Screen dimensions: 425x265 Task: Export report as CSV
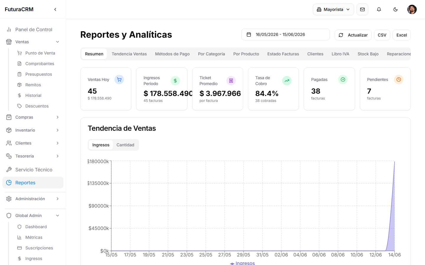[382, 35]
